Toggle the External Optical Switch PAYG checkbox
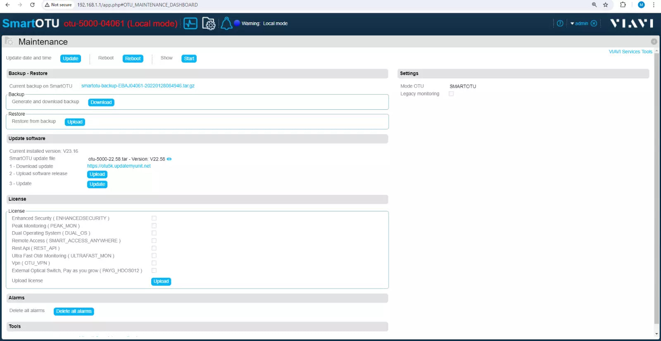 click(154, 270)
